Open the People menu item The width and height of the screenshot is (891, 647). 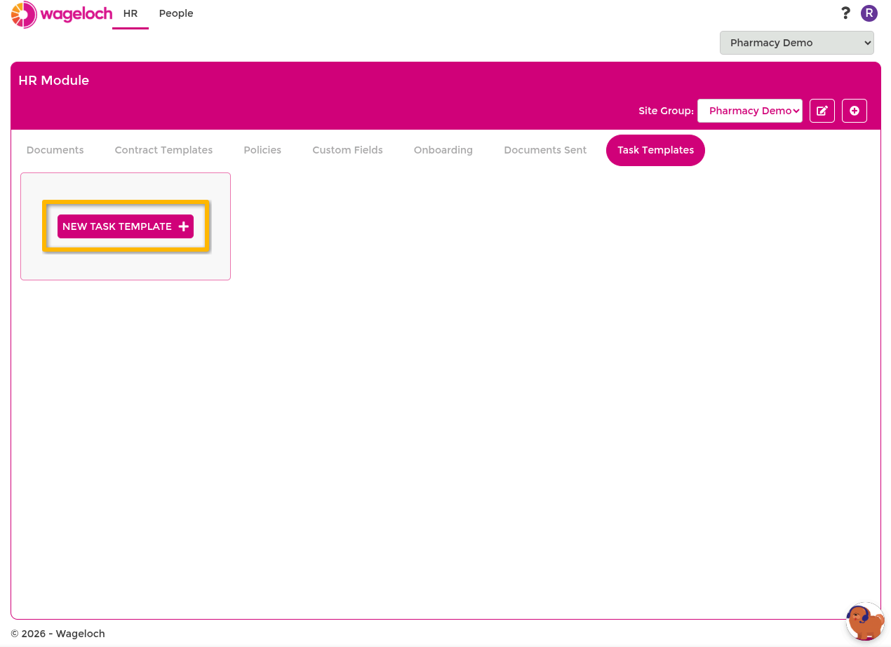coord(176,13)
